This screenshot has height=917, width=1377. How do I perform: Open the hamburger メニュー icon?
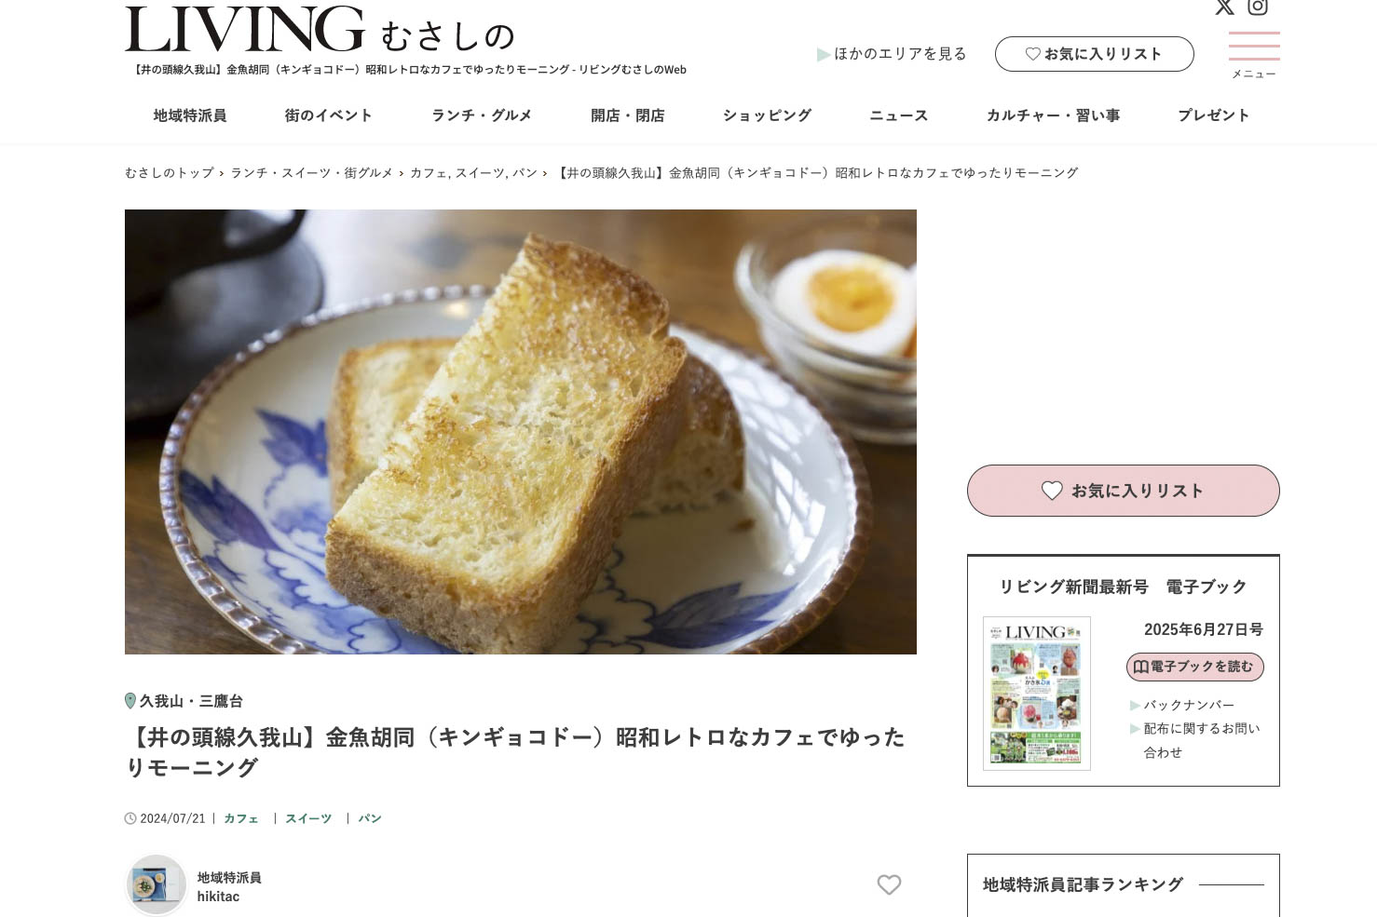coord(1254,55)
